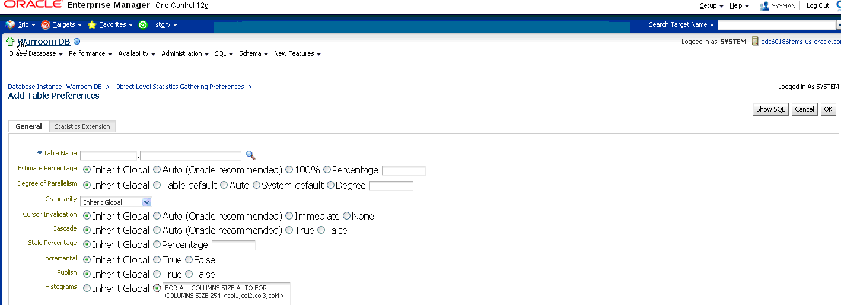841x305 pixels.
Task: Open the SQL menu
Action: 224,53
